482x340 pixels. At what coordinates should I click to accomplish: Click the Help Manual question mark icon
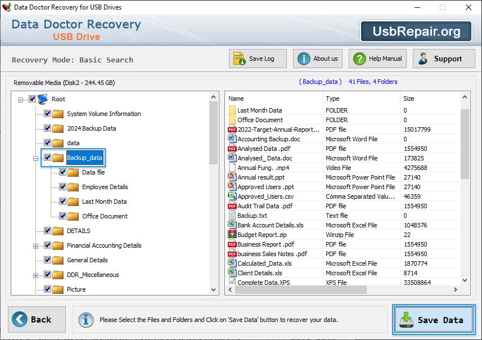point(359,59)
